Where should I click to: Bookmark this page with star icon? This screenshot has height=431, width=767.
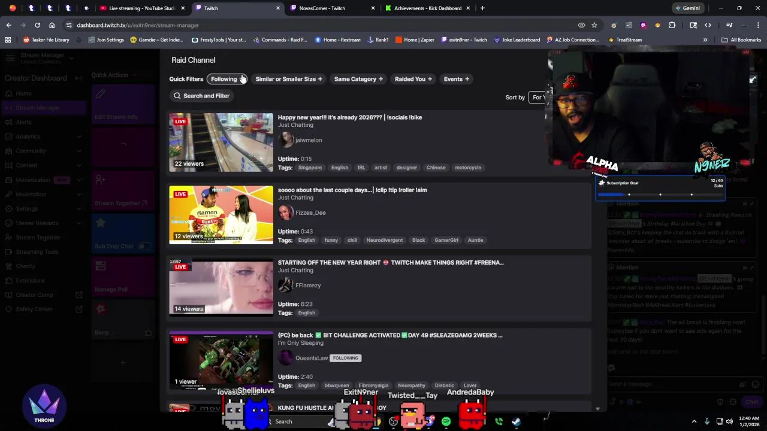(x=594, y=25)
